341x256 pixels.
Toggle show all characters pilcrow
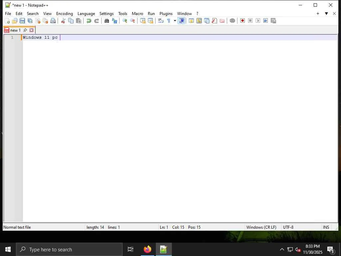[169, 21]
